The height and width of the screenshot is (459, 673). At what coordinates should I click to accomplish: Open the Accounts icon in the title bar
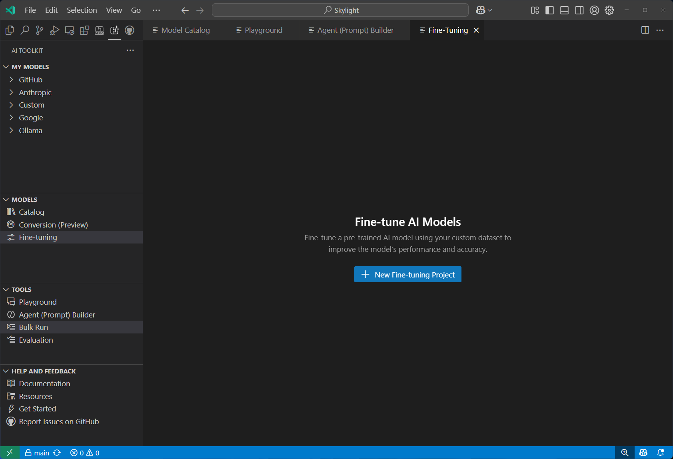click(x=594, y=10)
